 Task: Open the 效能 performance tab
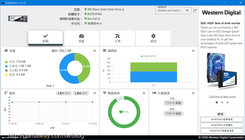[x=82, y=38]
